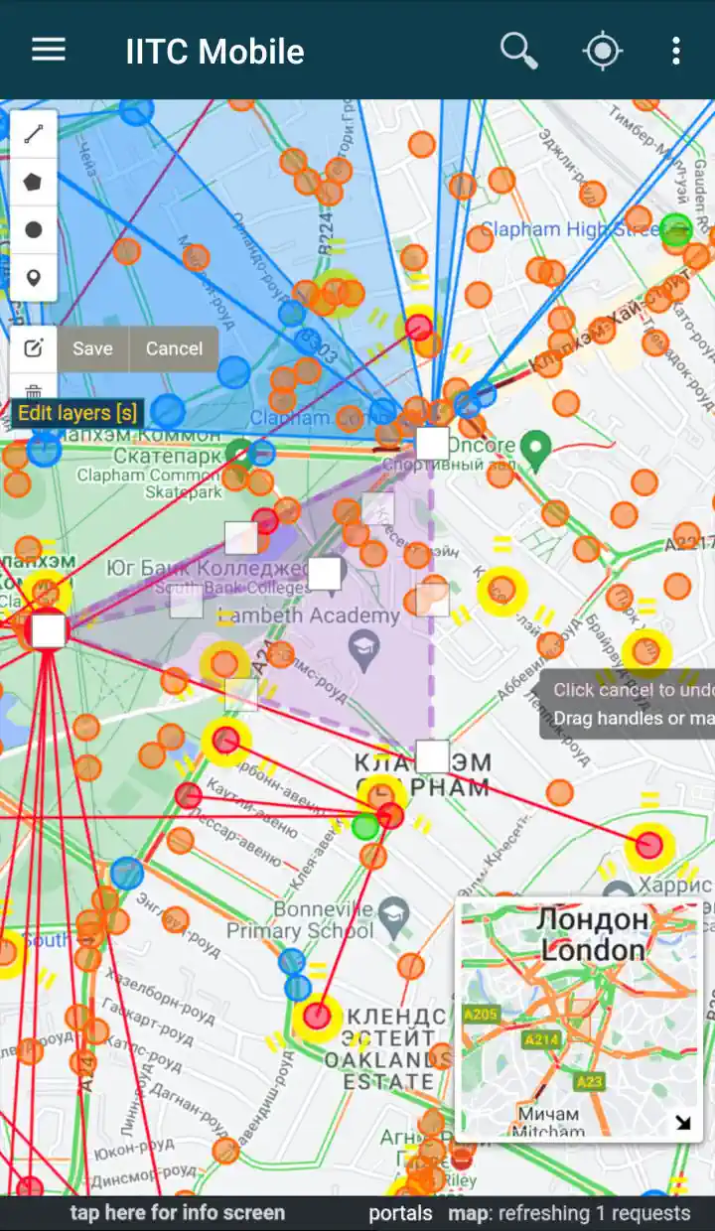
Task: Open the three-dot overflow menu
Action: click(x=675, y=51)
